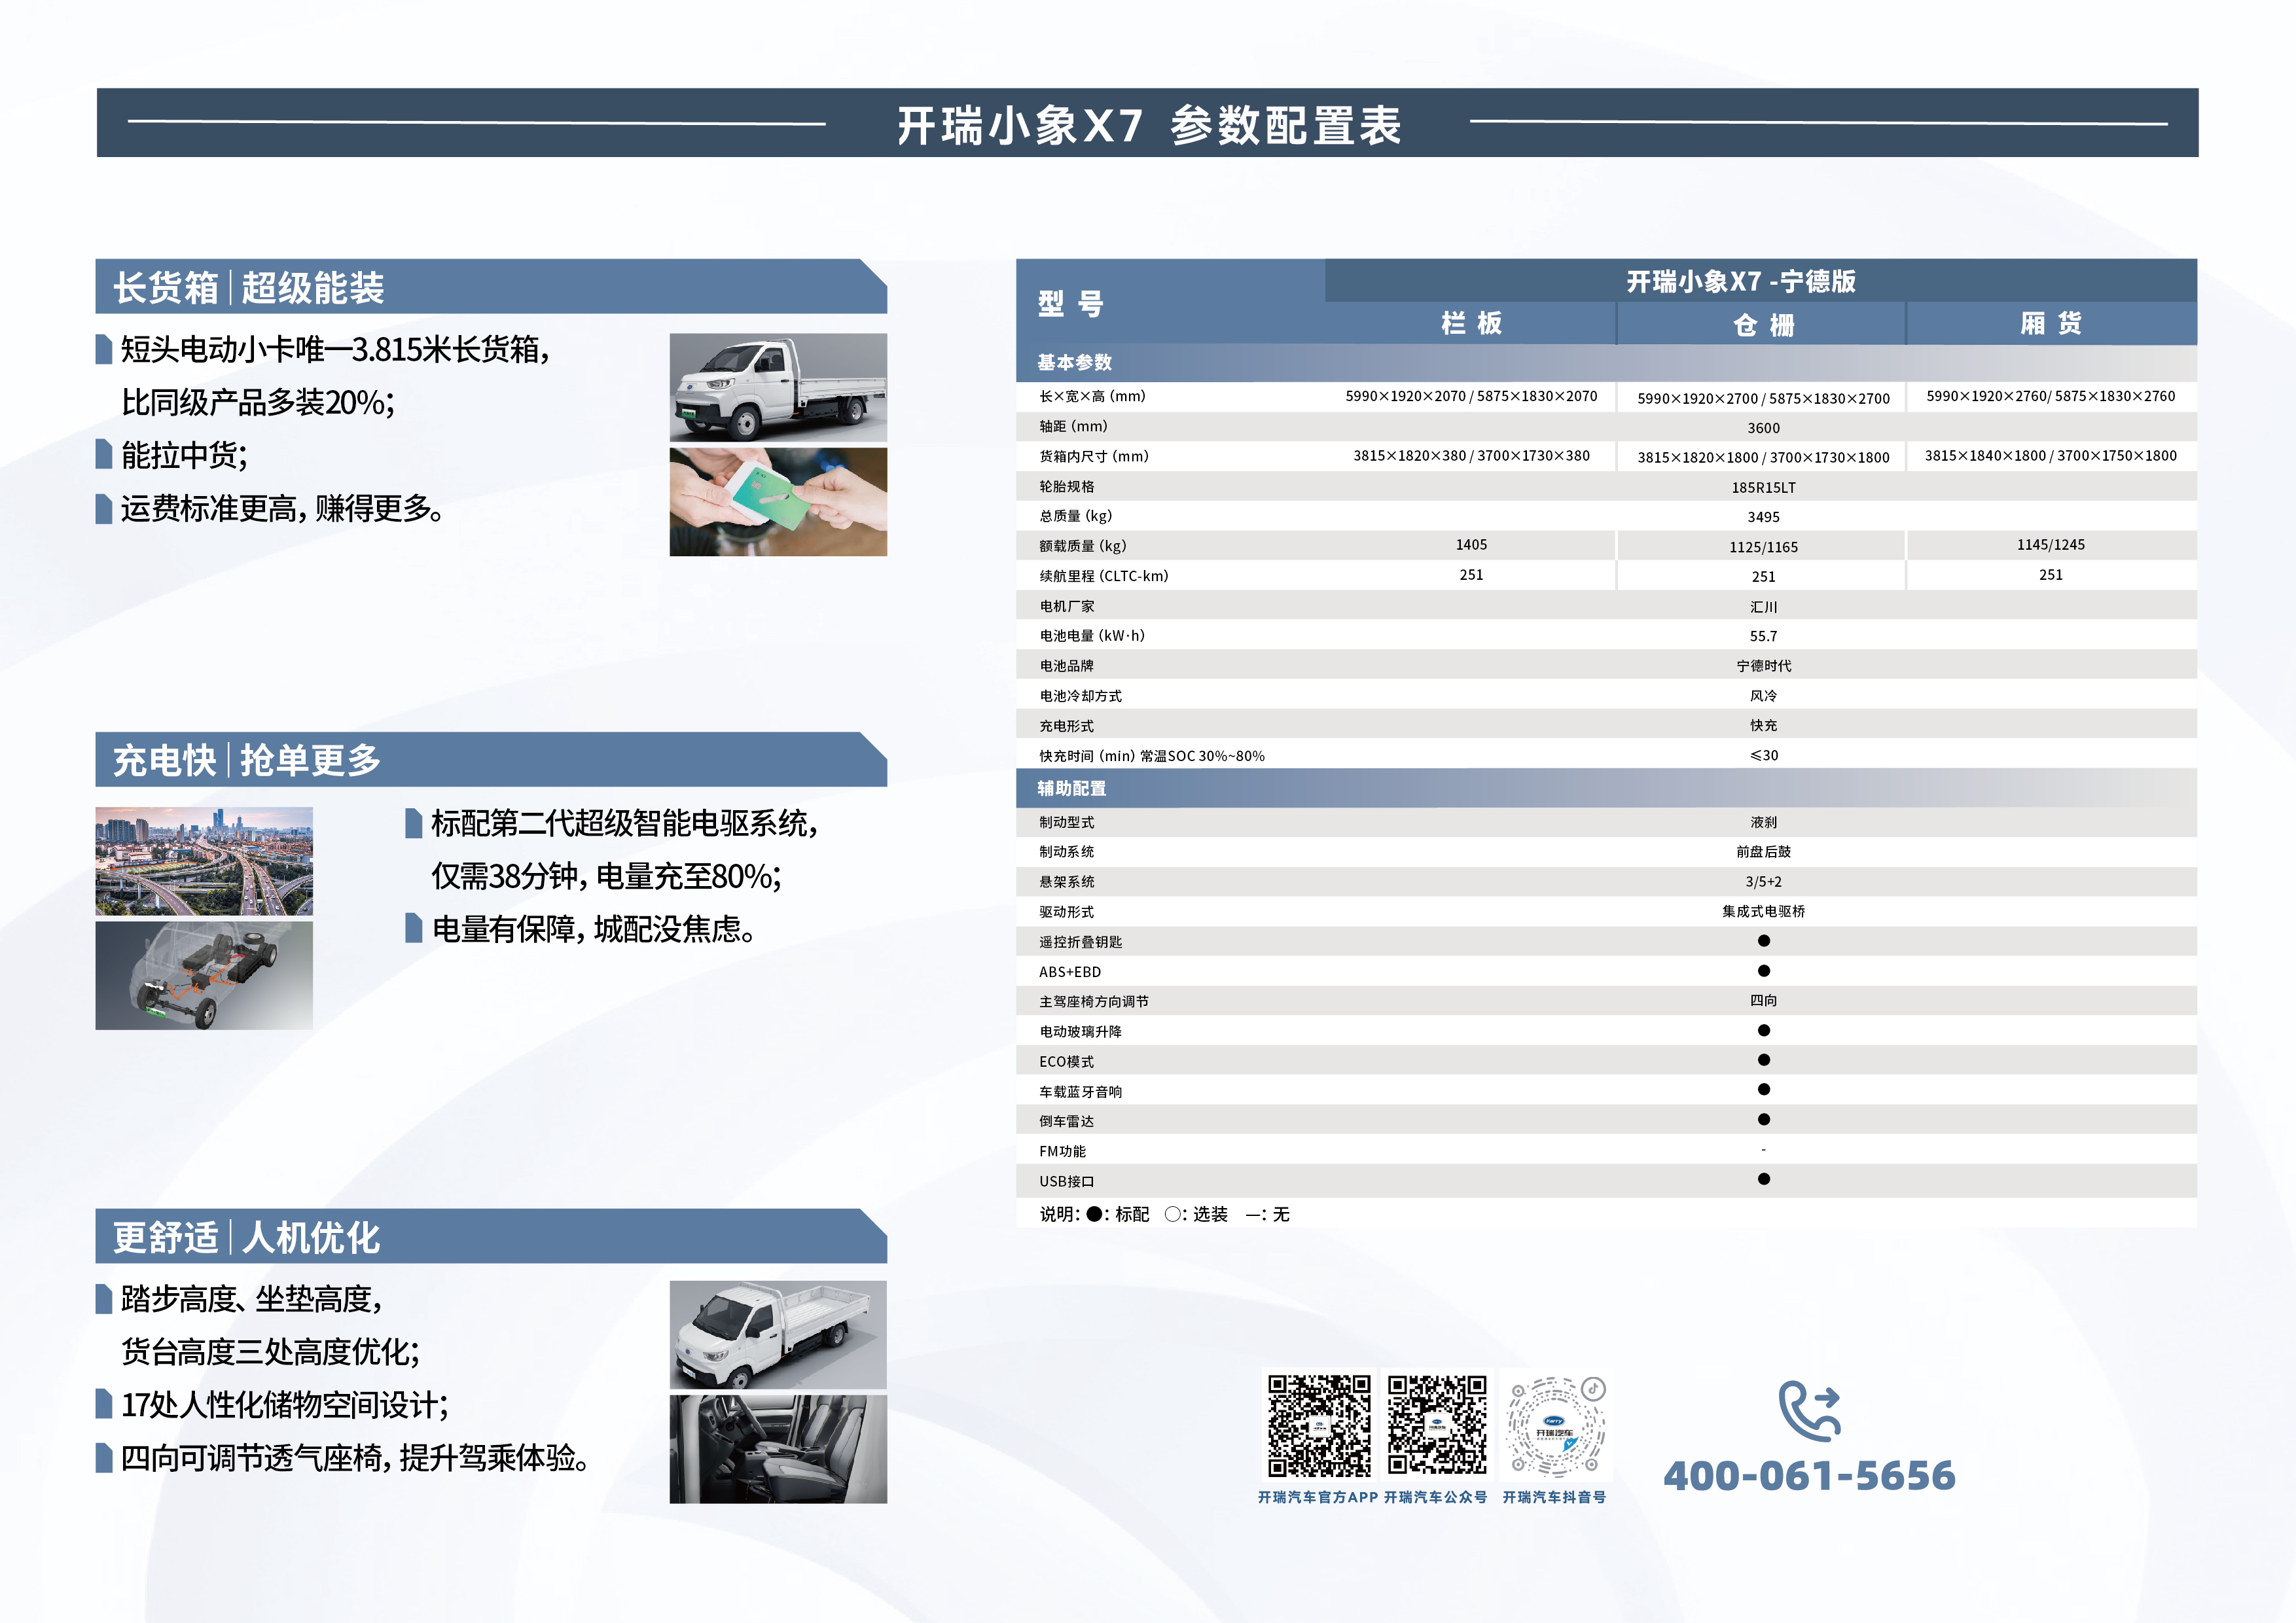Click the text 比同级产品多装20%
2296x1623 pixels.
tap(258, 403)
